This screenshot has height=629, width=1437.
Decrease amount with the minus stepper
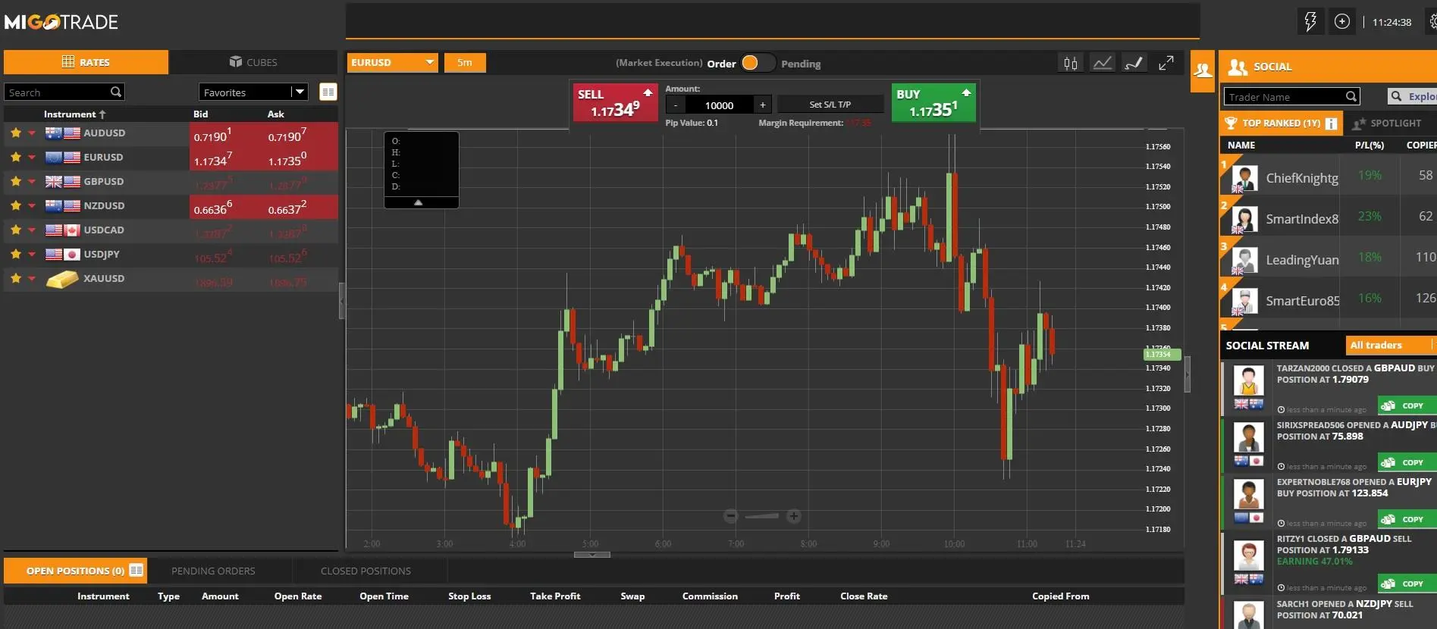676,105
